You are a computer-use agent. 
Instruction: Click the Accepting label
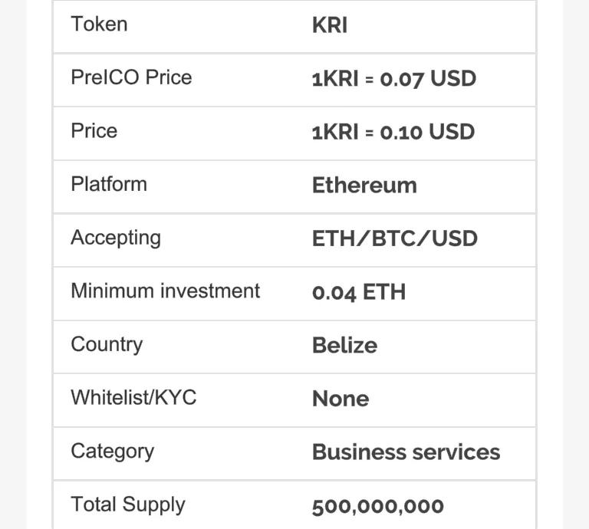tap(116, 238)
